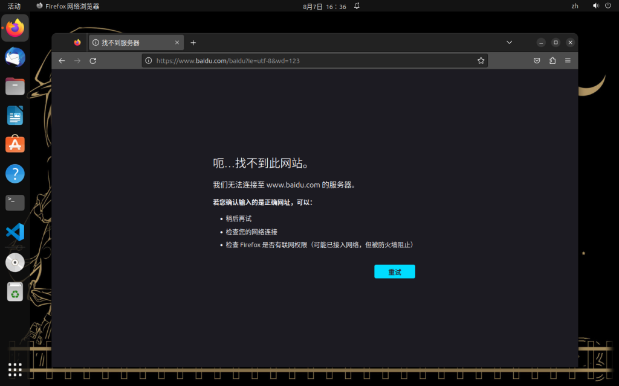Open the disc drive icon in dock
Viewport: 619px width, 386px height.
coord(15,262)
